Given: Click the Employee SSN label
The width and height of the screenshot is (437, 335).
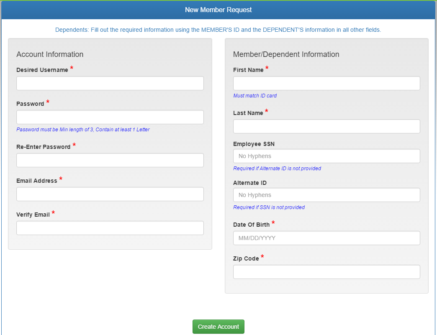Looking at the screenshot, I should (254, 144).
